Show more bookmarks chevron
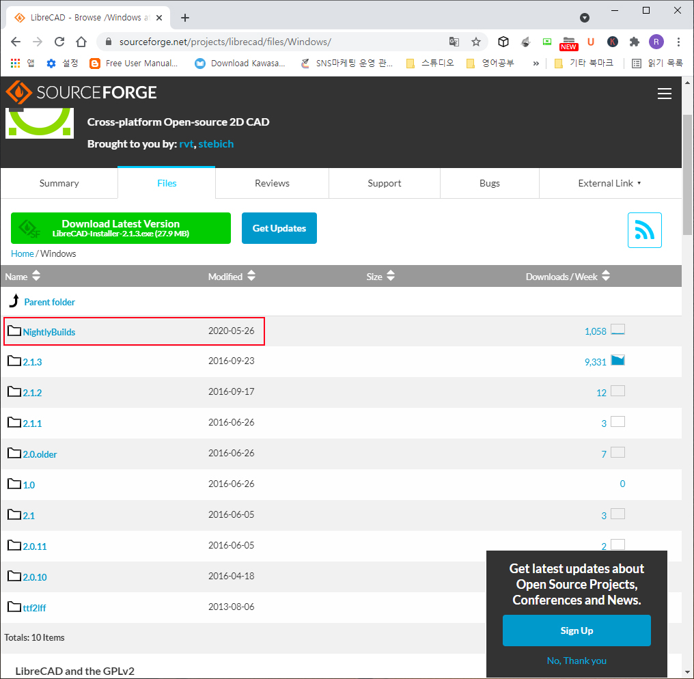 tap(536, 64)
